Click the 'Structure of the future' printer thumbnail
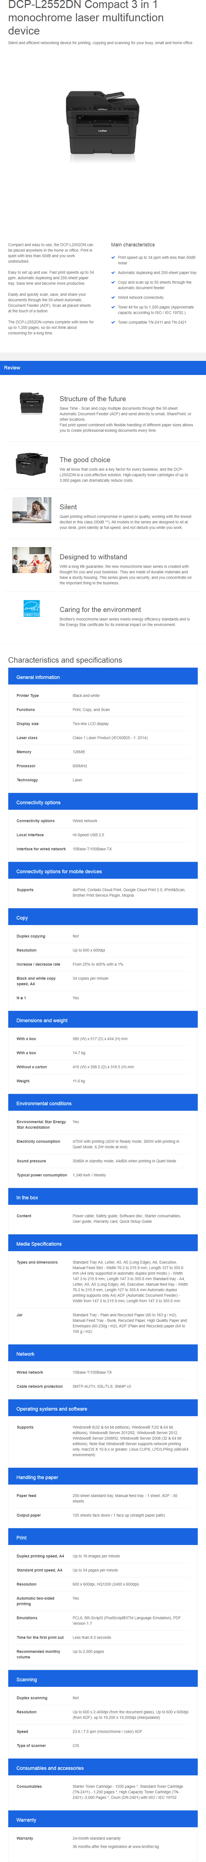This screenshot has width=206, height=1862. (32, 403)
